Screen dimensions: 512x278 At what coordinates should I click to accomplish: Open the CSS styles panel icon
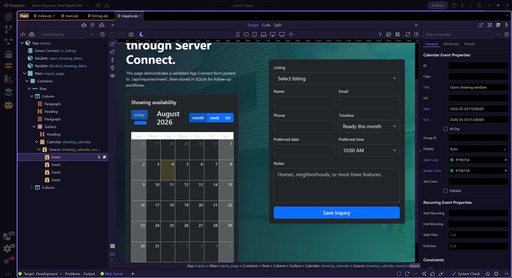pos(498,25)
